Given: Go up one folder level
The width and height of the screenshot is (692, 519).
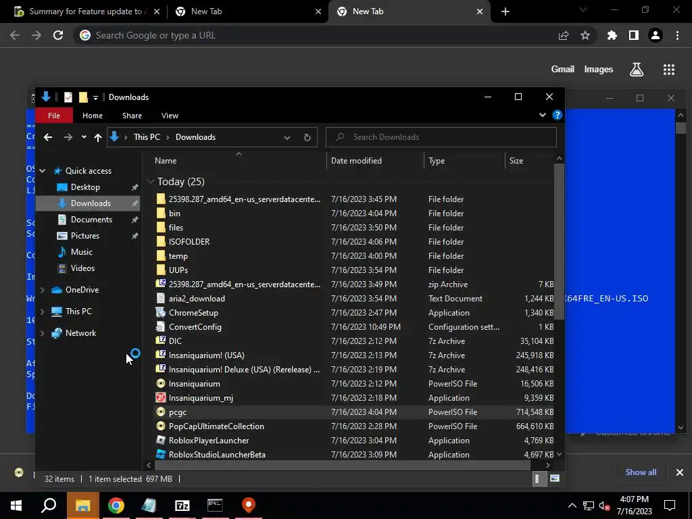Looking at the screenshot, I should coord(98,137).
